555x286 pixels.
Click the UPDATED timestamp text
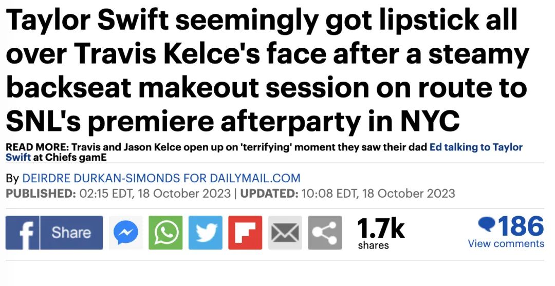coord(347,194)
